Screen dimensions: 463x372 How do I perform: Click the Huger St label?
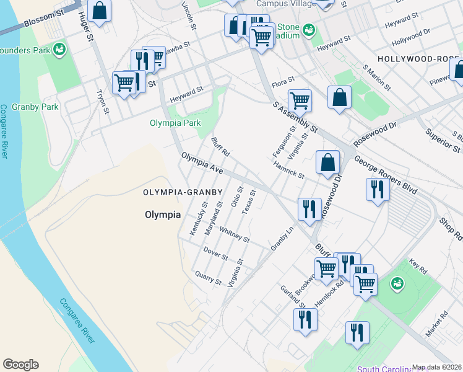point(86,26)
